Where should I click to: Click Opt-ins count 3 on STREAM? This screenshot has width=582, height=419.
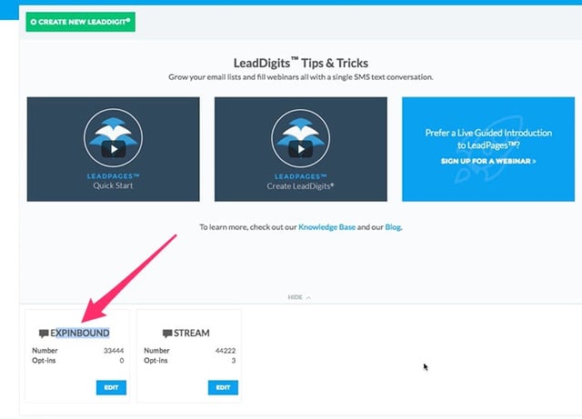(x=234, y=360)
